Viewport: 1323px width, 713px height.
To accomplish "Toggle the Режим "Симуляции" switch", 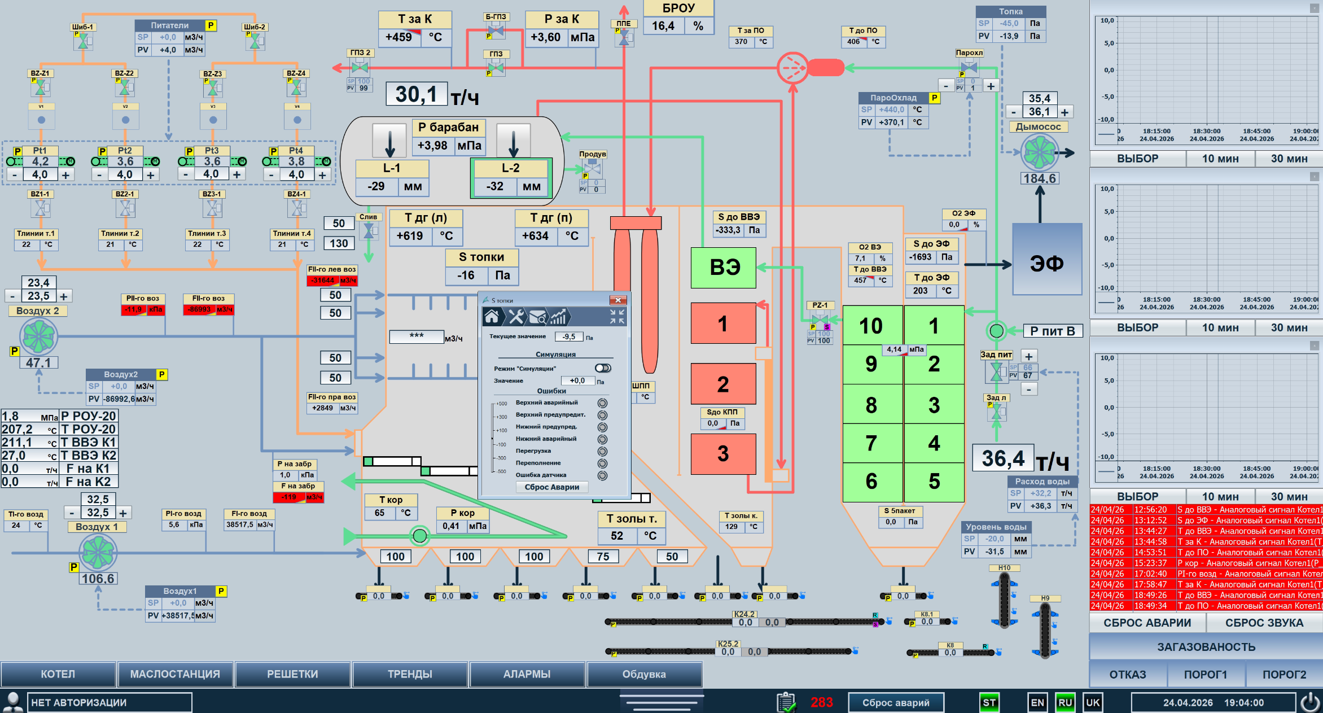I will 603,368.
